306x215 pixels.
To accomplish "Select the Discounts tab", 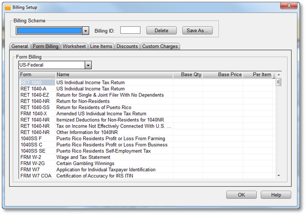I will (x=127, y=46).
